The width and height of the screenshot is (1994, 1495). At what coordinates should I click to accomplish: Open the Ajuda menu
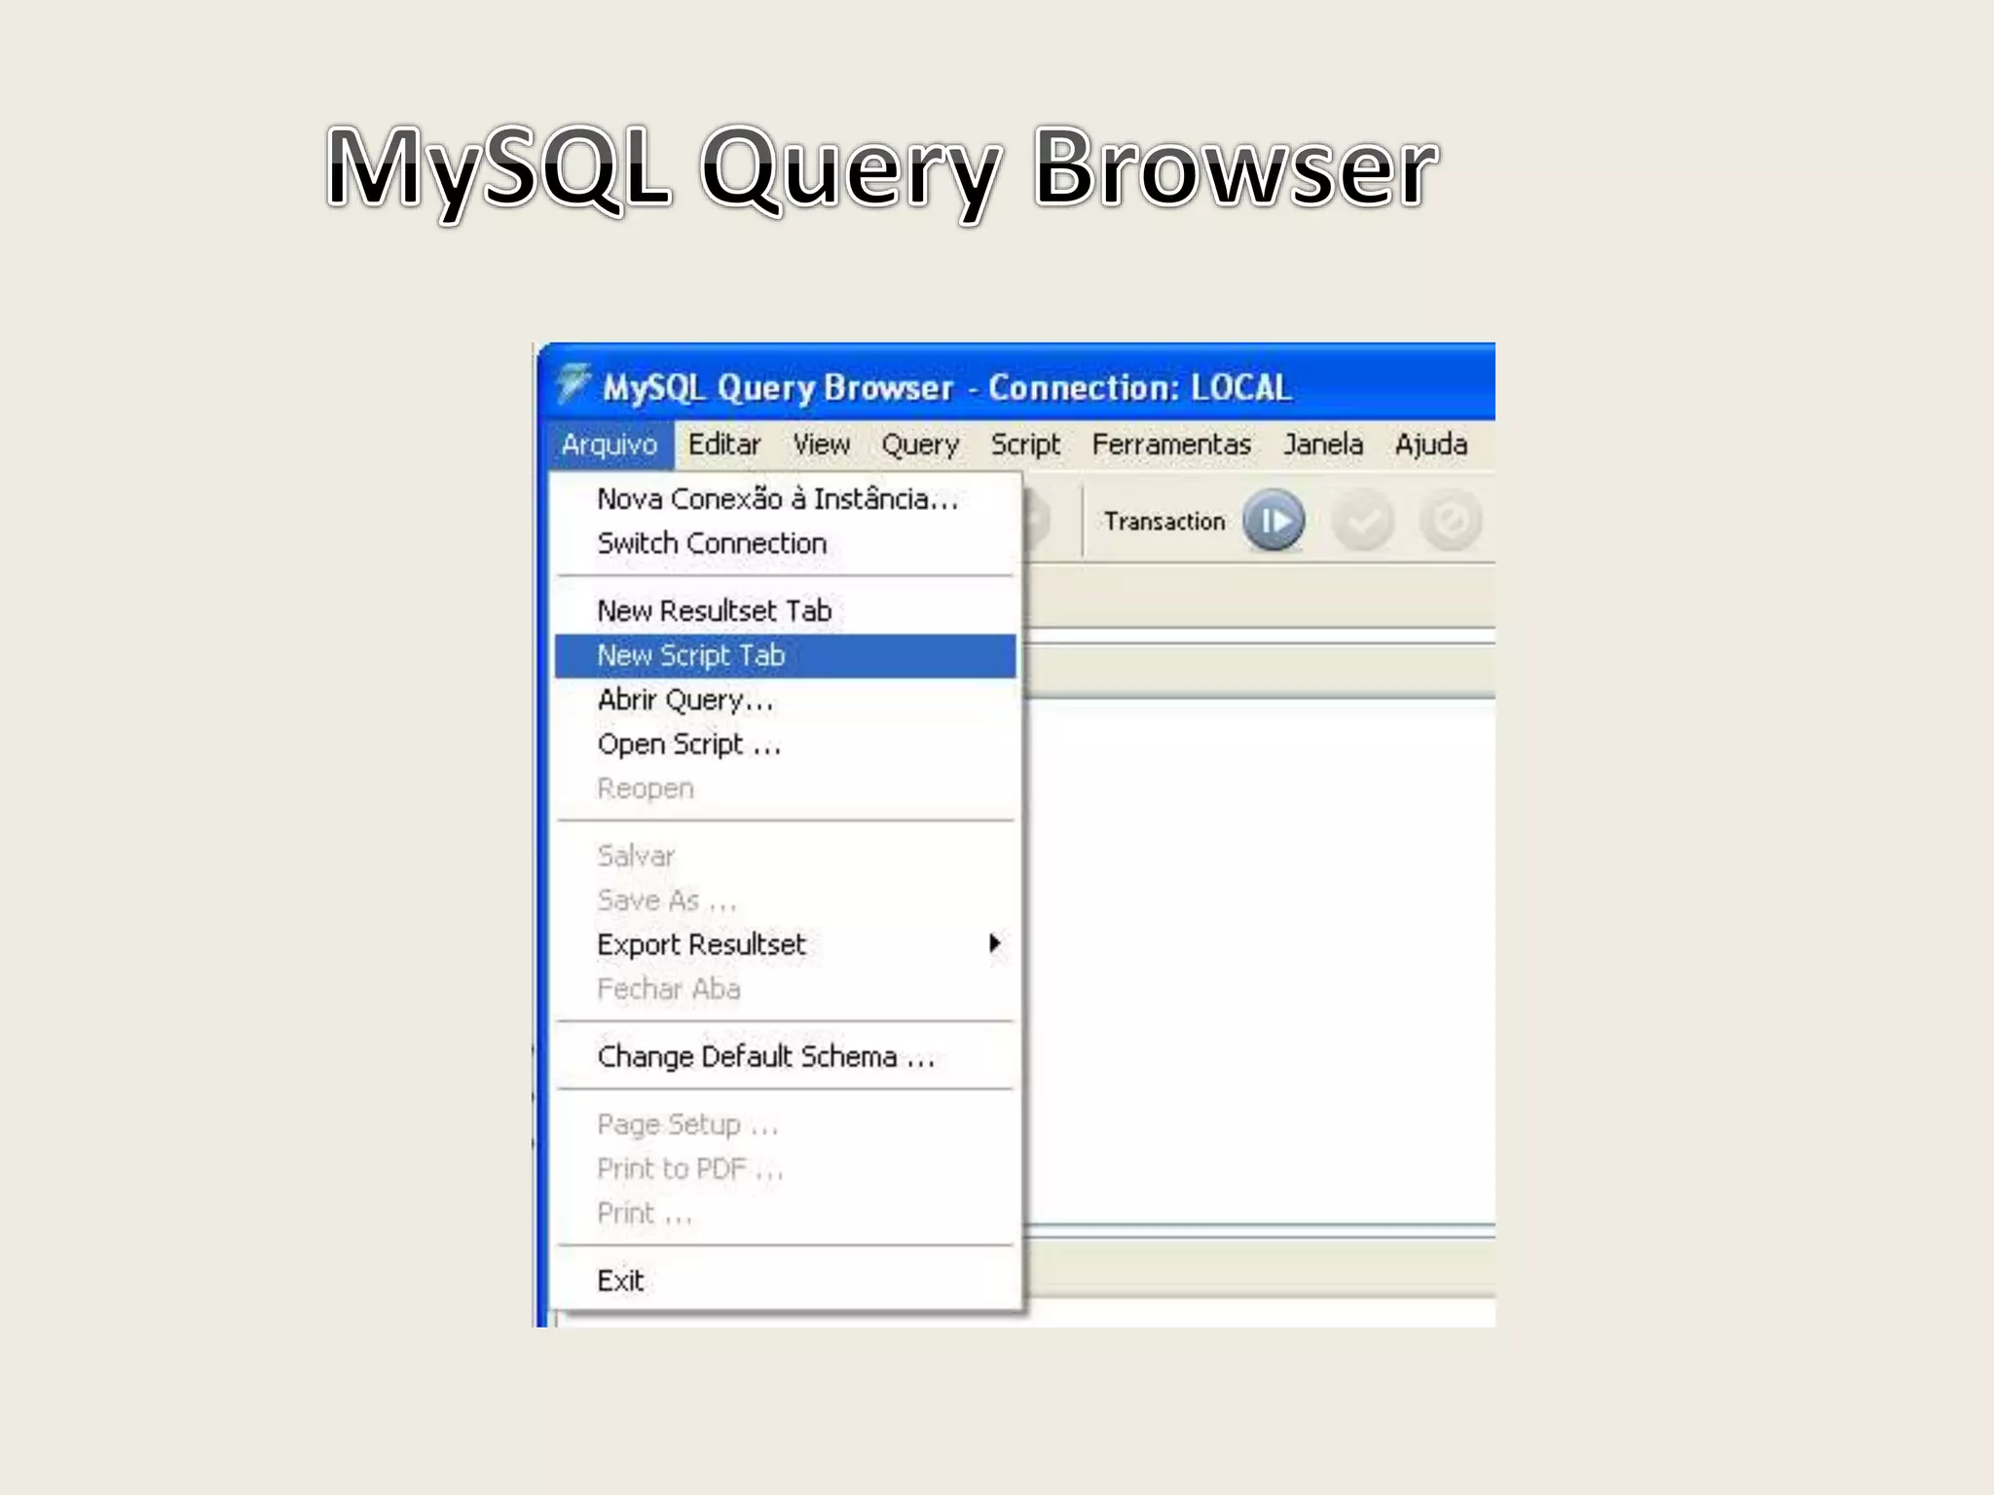pos(1430,445)
